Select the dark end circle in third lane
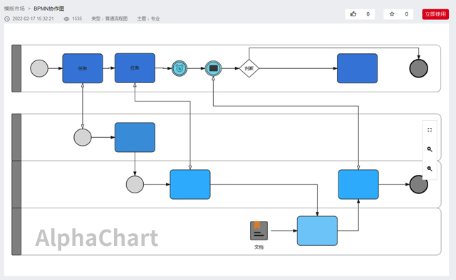The width and height of the screenshot is (456, 280). (419, 184)
